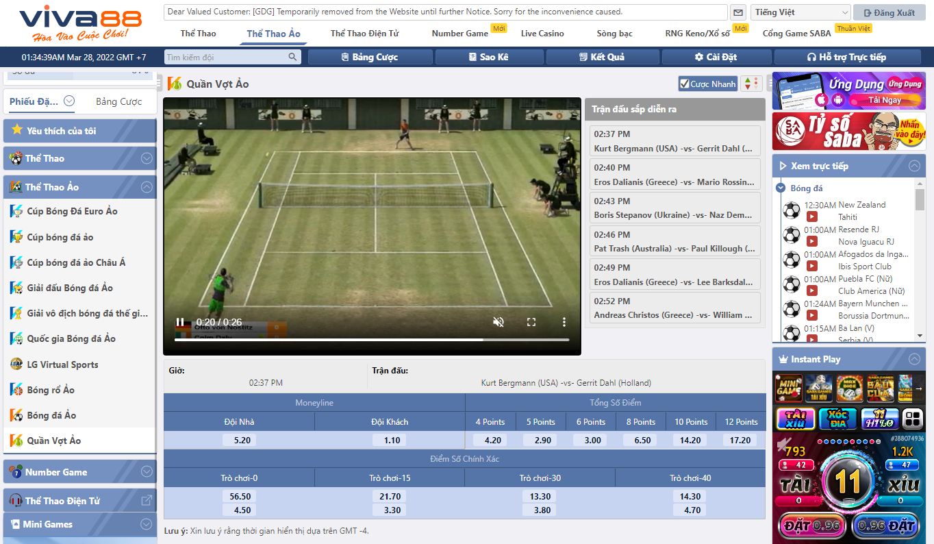This screenshot has width=934, height=544.
Task: Click play icon for Bayern Munchen match
Action: tap(811, 315)
